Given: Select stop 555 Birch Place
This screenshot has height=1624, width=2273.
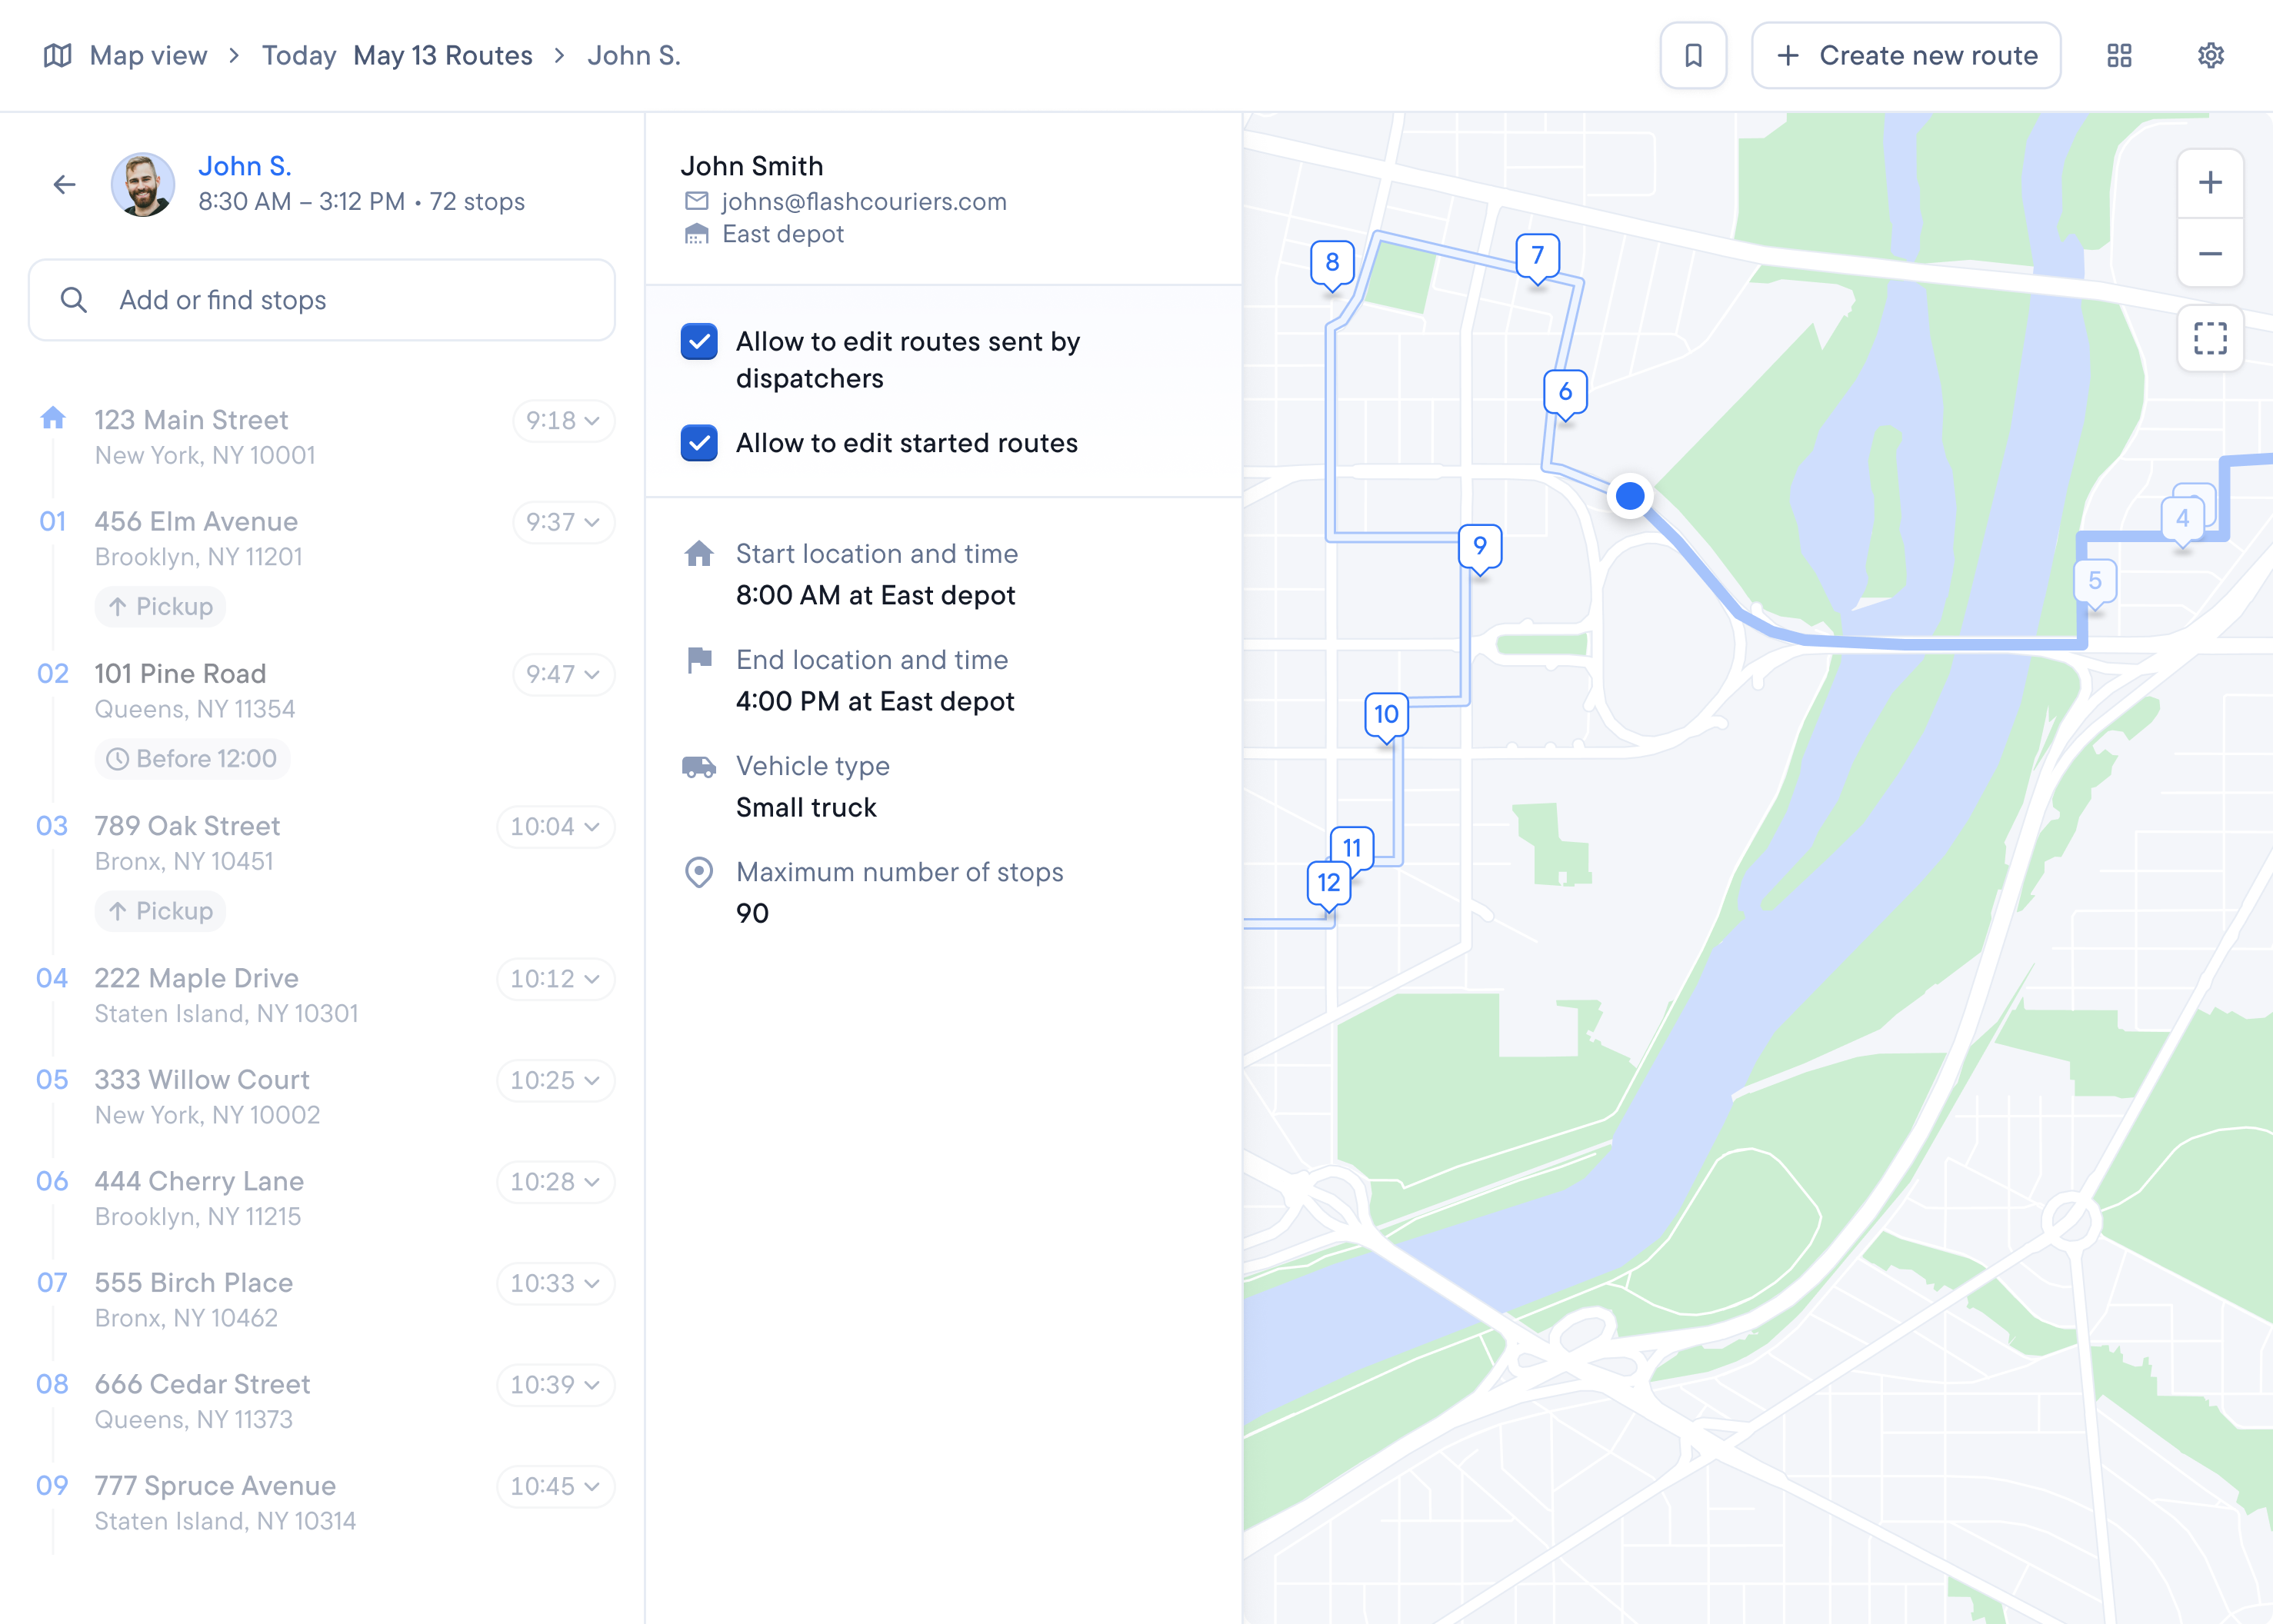Looking at the screenshot, I should pos(194,1283).
